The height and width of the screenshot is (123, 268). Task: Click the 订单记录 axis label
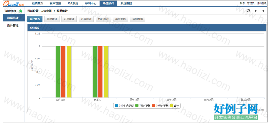coord(172,100)
